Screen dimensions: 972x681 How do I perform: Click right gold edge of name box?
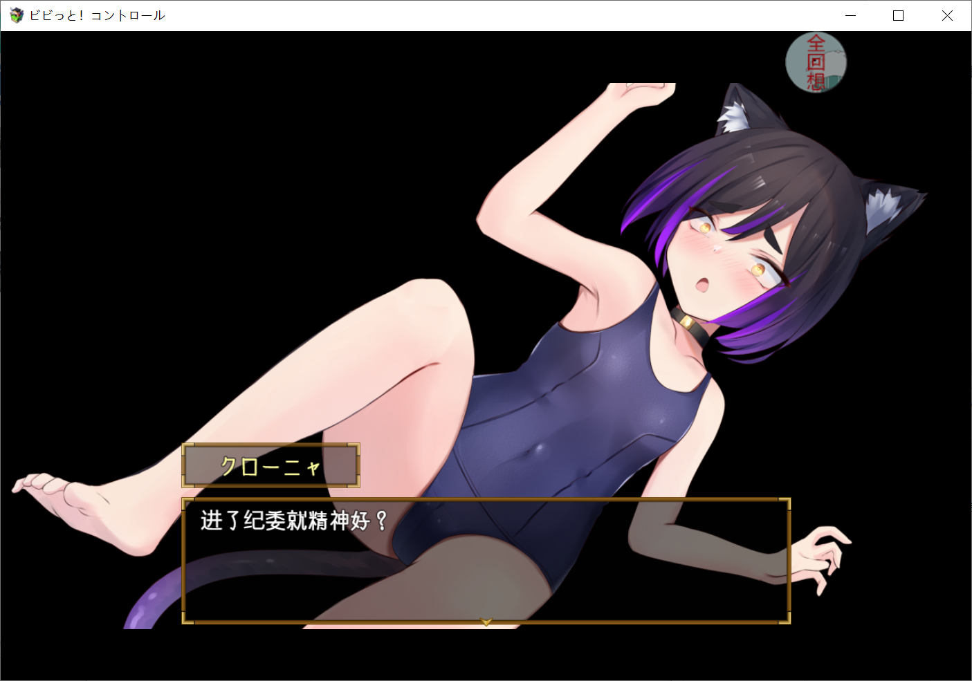[358, 466]
